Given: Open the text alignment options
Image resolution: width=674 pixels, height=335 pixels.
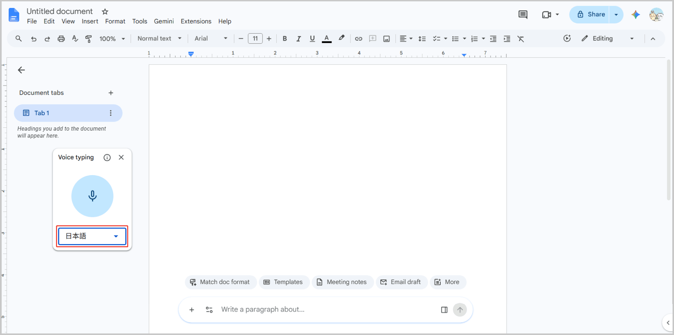Looking at the screenshot, I should [x=406, y=39].
